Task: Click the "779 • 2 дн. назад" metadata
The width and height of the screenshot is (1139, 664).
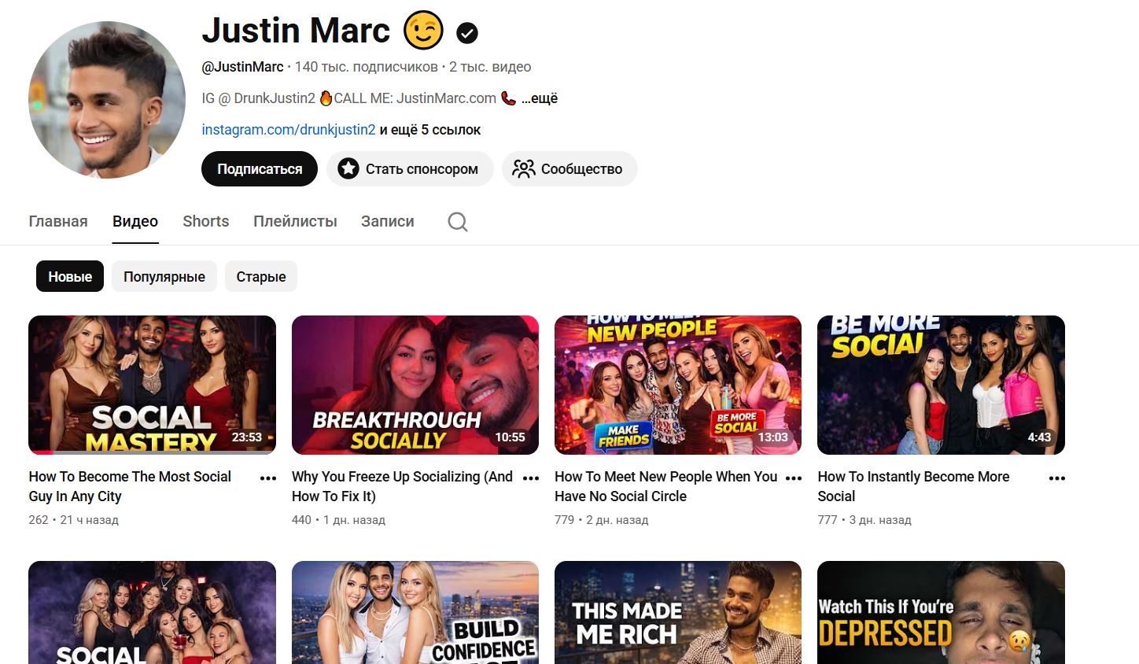Action: [601, 520]
